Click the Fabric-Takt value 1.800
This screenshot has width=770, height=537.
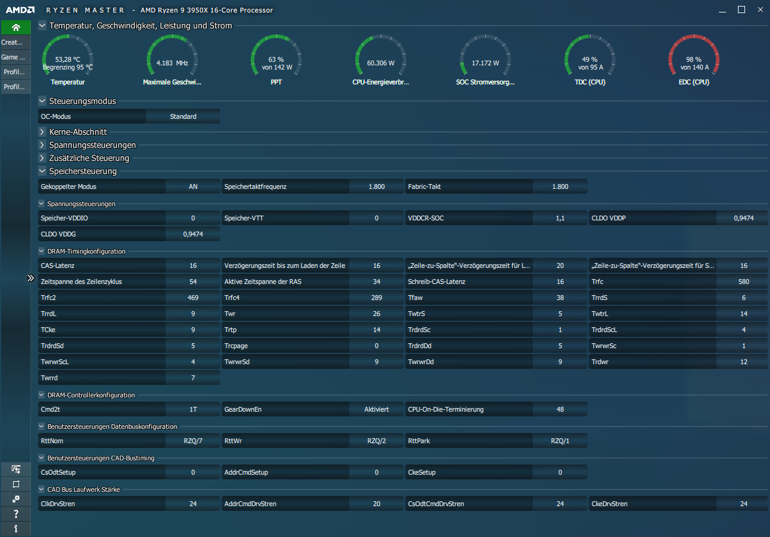click(x=560, y=187)
